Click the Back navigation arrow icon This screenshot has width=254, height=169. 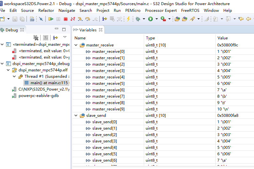(x=249, y=19)
